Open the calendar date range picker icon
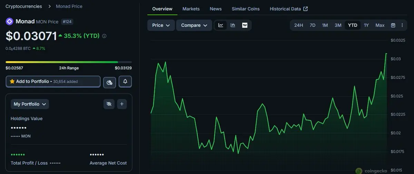414x174 pixels. point(393,25)
